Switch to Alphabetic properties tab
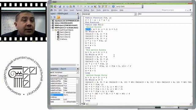Screen dimensions: 196x110 (54, 75)
